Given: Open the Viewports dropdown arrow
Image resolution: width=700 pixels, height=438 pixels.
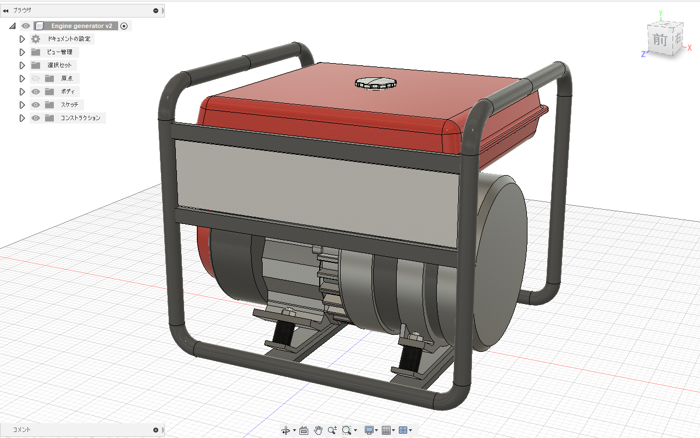Looking at the screenshot, I should pyautogui.click(x=410, y=430).
